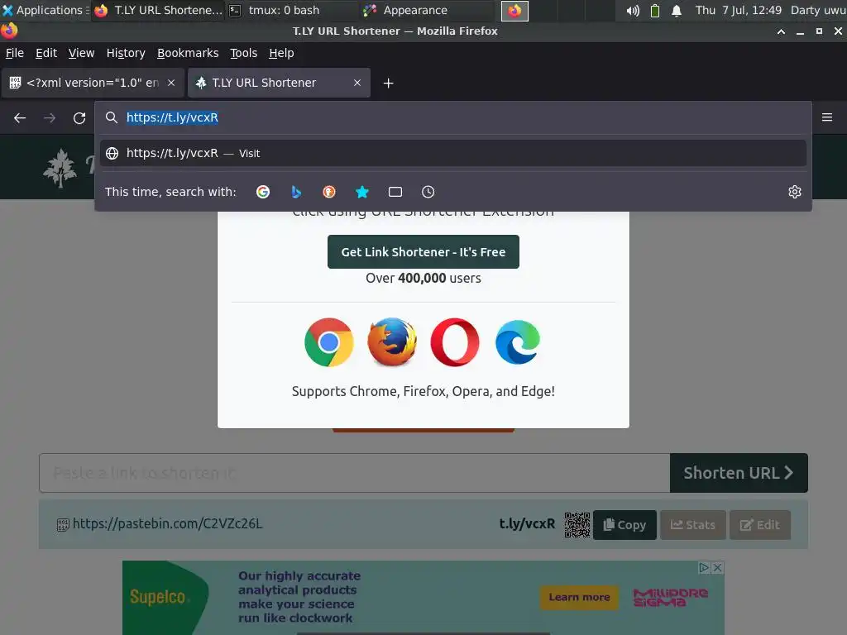Click the Darty uwu user label
The image size is (847, 635).
point(818,10)
